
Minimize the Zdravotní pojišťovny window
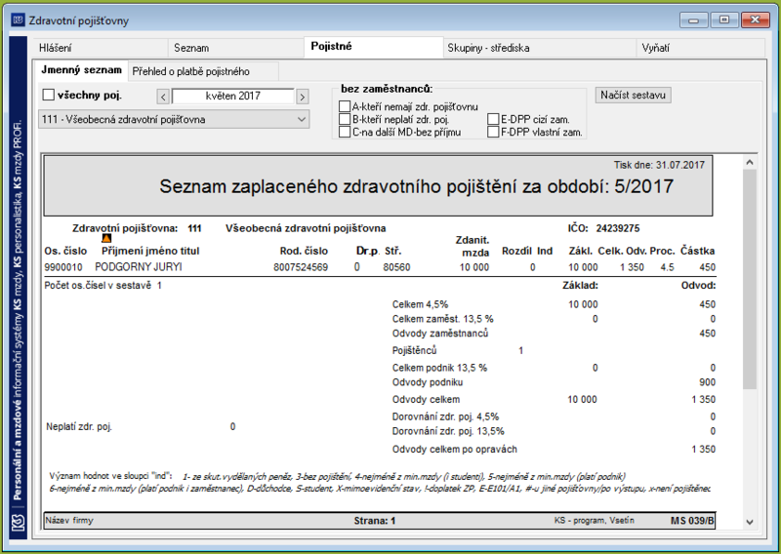click(693, 20)
